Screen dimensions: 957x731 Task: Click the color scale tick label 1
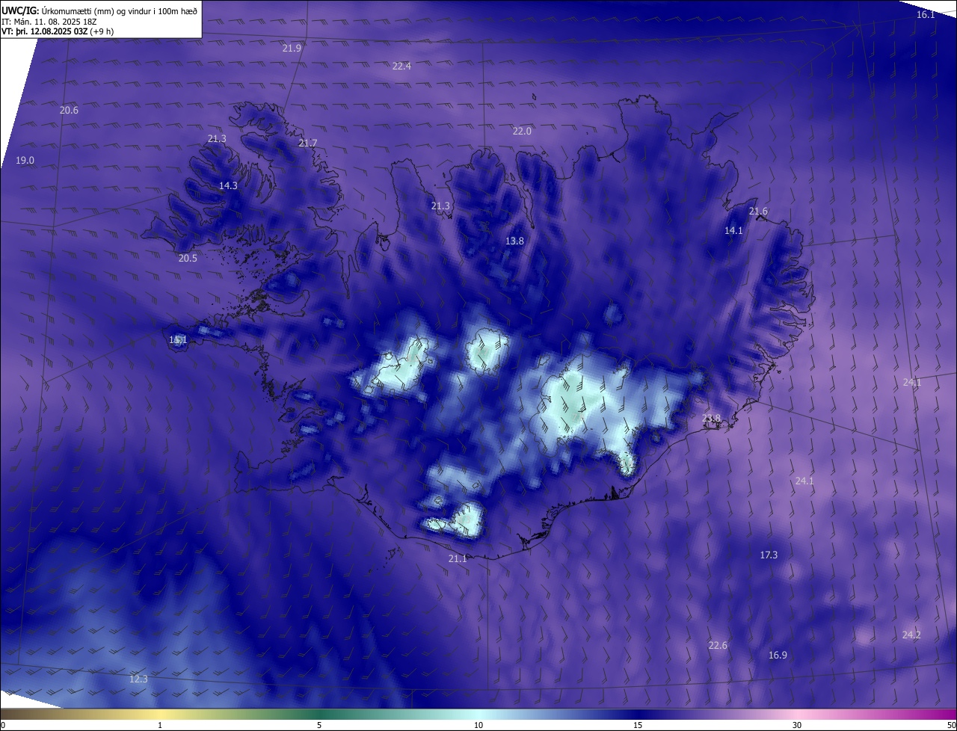coord(160,725)
